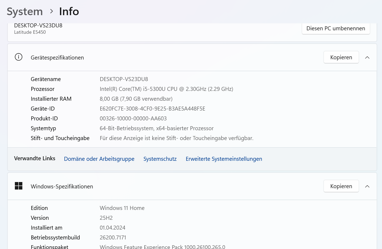Click the 'Produkt-ID' label
Viewport: 382px width, 249px height.
point(44,119)
